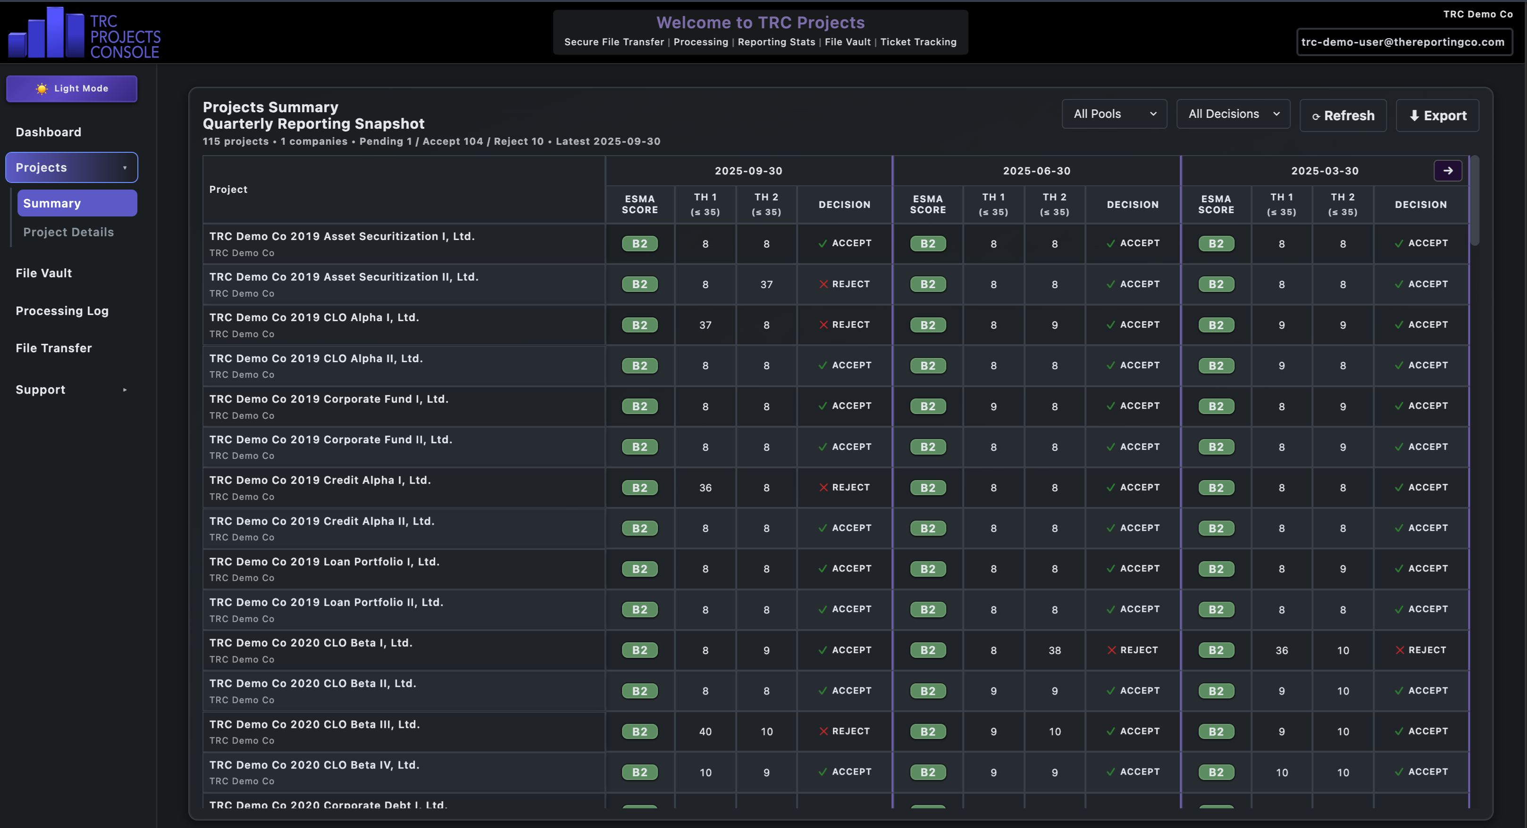
Task: Toggle Light Mode with the sun button
Action: tap(72, 89)
